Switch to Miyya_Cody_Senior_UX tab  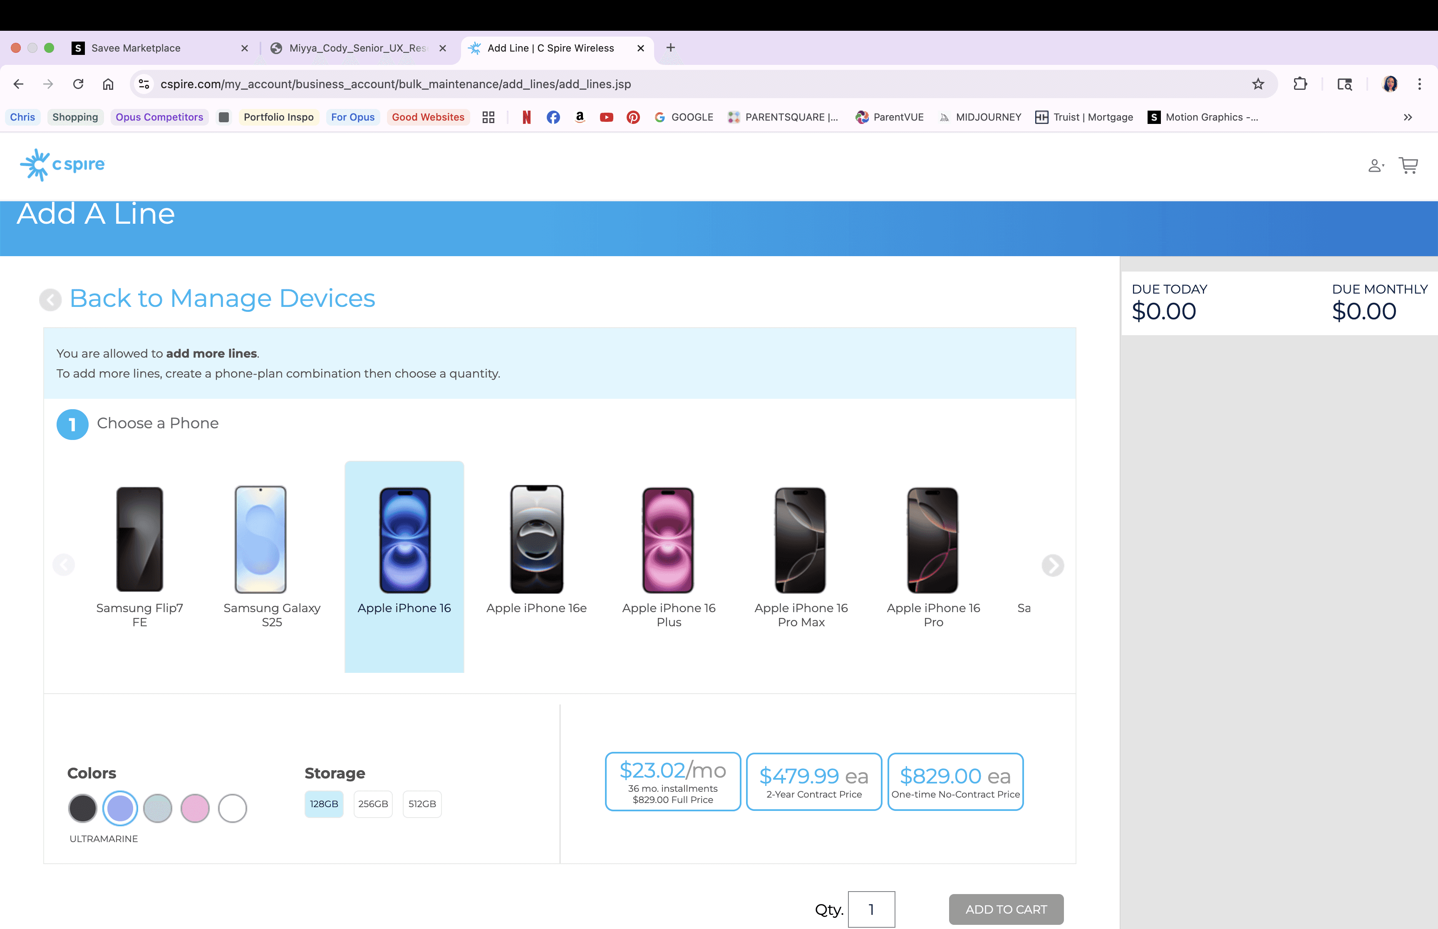[x=357, y=48]
